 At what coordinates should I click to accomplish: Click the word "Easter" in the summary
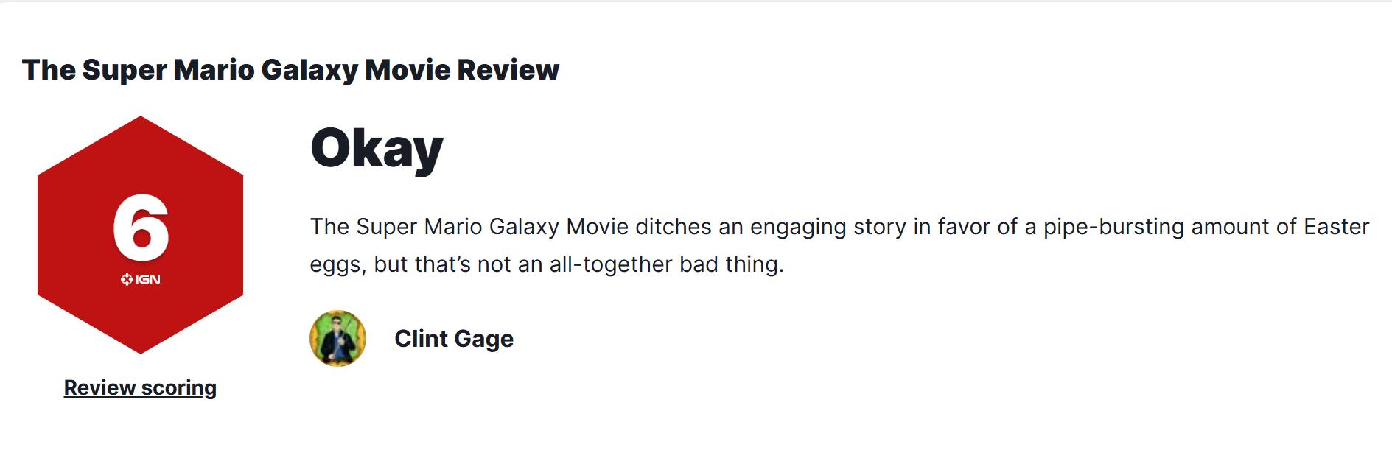(x=1336, y=227)
